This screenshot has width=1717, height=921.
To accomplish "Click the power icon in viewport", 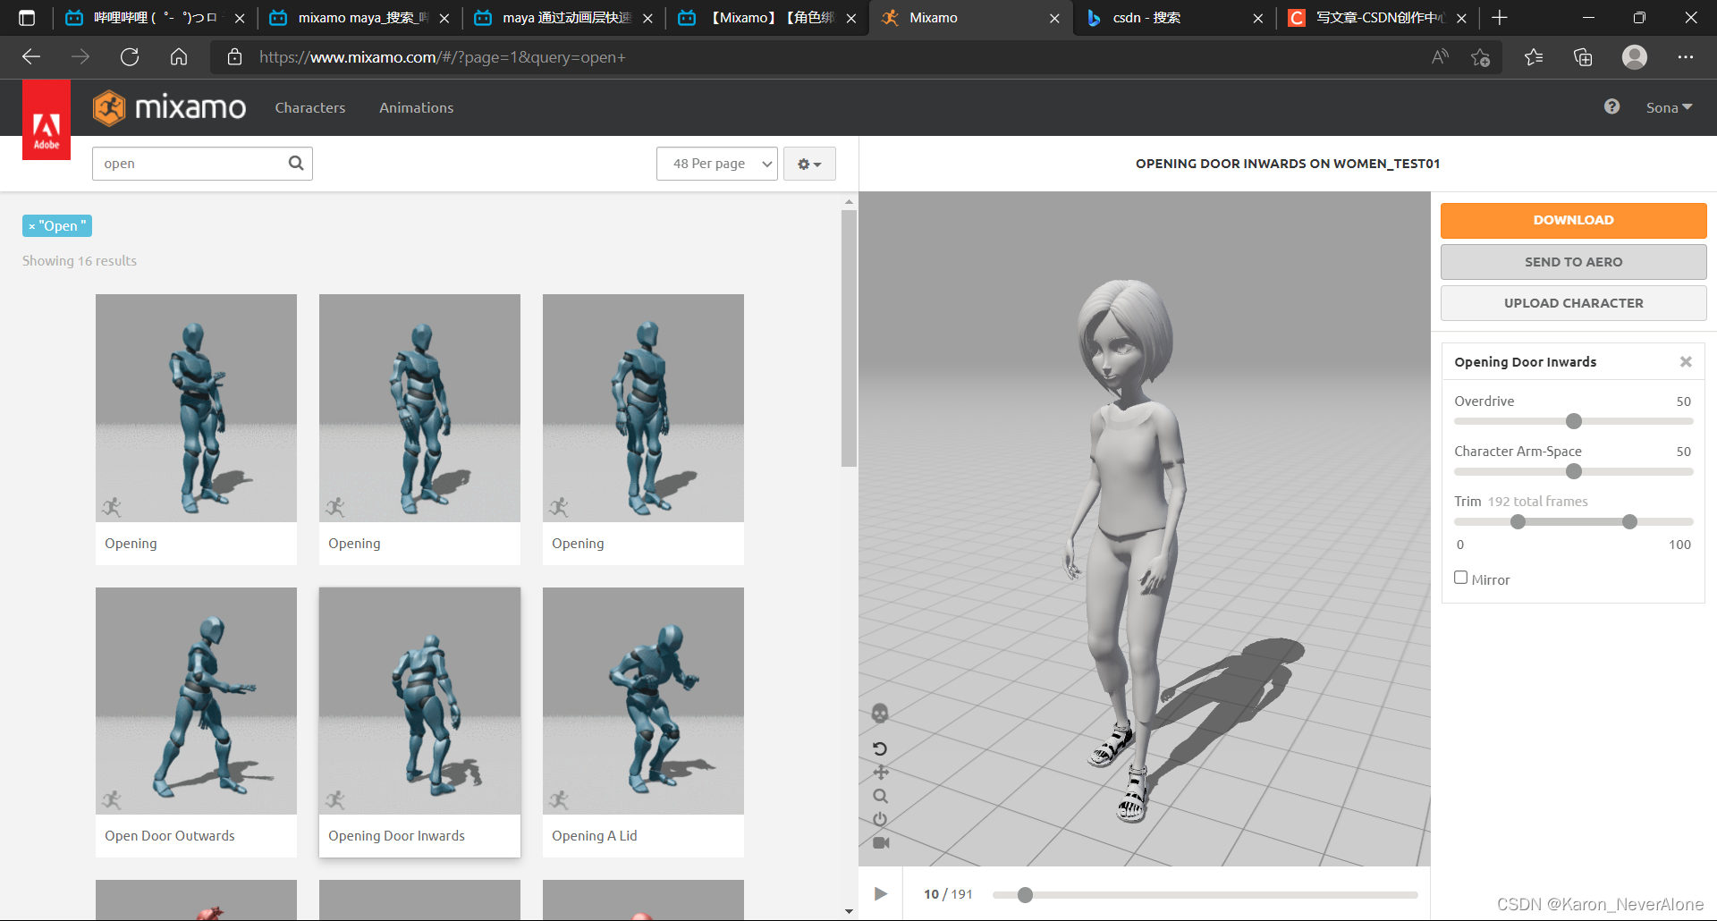I will [880, 819].
